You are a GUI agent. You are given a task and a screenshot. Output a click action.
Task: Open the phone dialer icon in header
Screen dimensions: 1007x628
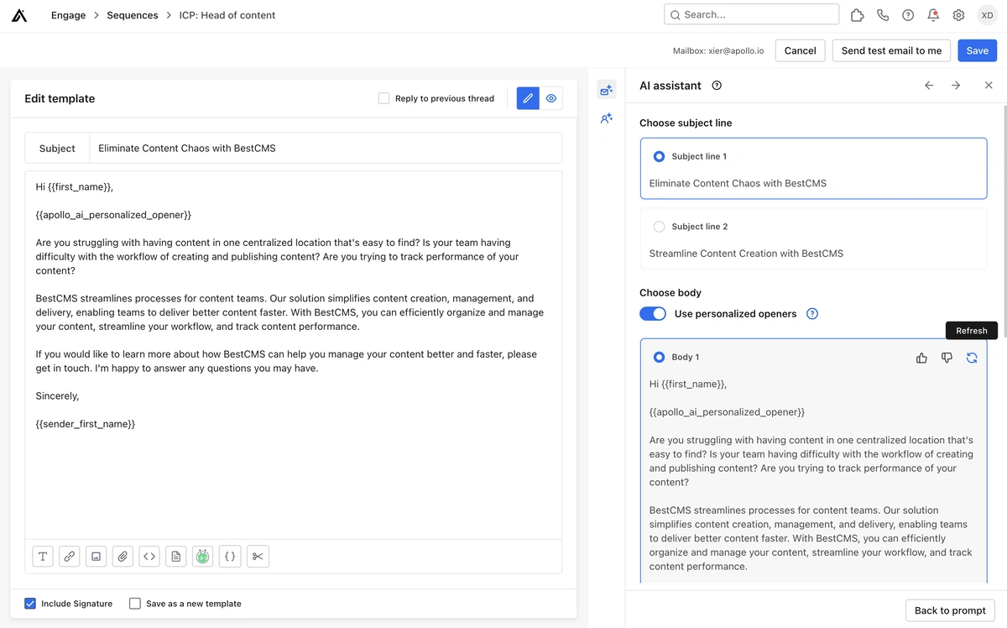pos(882,15)
